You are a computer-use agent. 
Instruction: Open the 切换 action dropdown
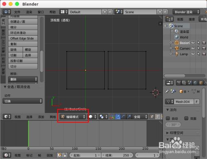[x=22, y=101]
